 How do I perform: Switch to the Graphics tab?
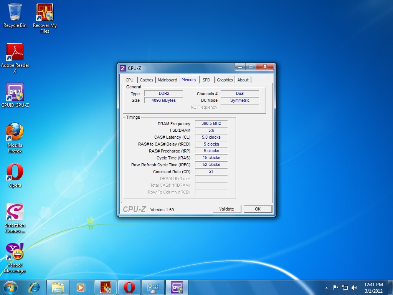(x=225, y=80)
